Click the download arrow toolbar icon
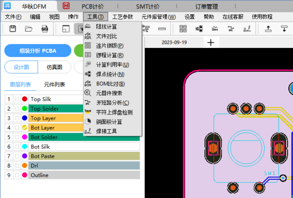 click(x=284, y=29)
